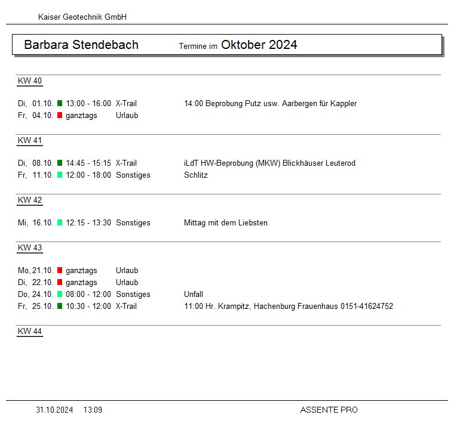This screenshot has height=424, width=466.
Task: Open the Hr. Krampitz Hachenburg appointment entry
Action: (288, 307)
